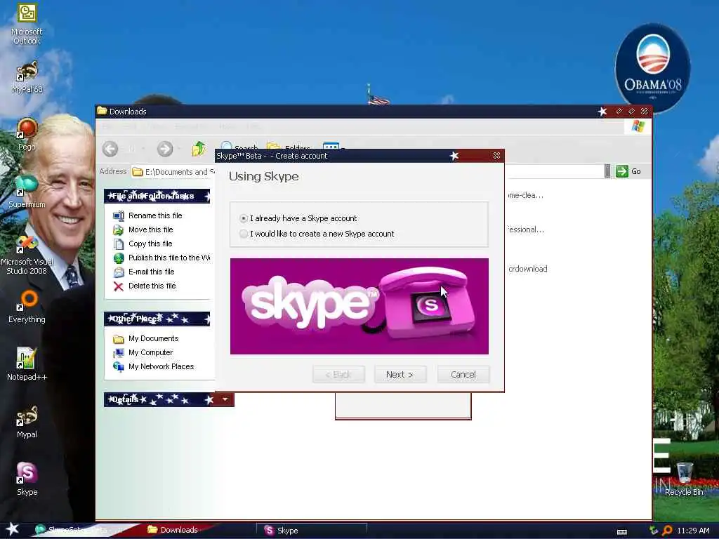The image size is (719, 539).
Task: Open the Pego desktop shortcut
Action: pos(27,134)
